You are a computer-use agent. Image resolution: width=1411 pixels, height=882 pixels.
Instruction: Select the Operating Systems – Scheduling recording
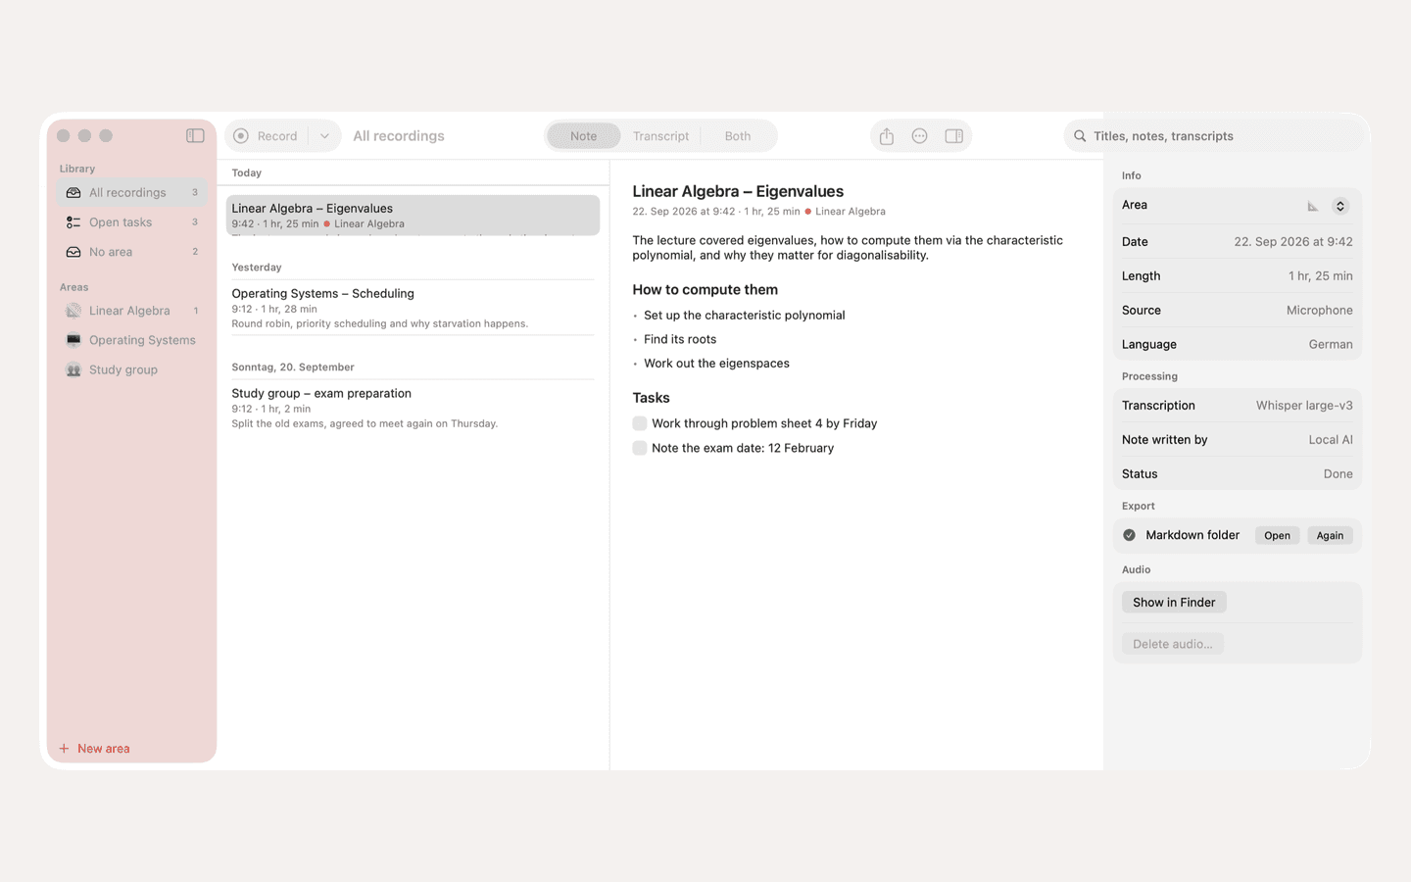[x=413, y=308]
